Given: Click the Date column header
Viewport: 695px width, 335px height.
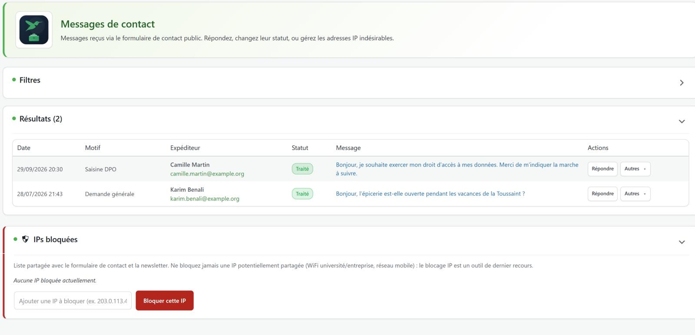Looking at the screenshot, I should [24, 148].
